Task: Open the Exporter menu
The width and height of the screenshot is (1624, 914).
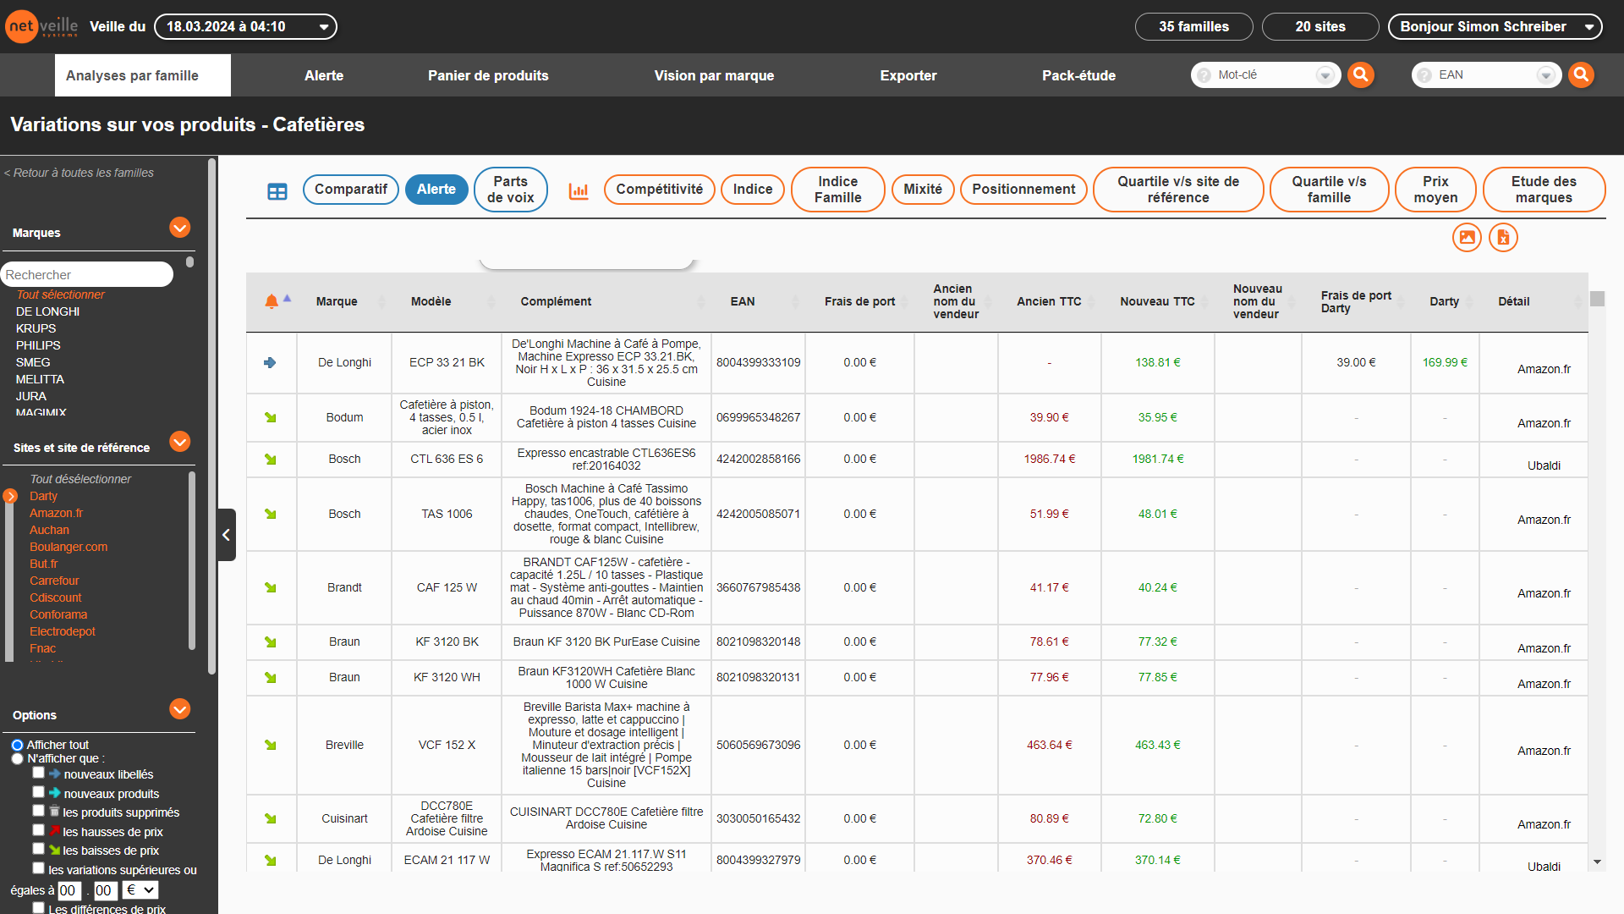Action: (x=908, y=75)
